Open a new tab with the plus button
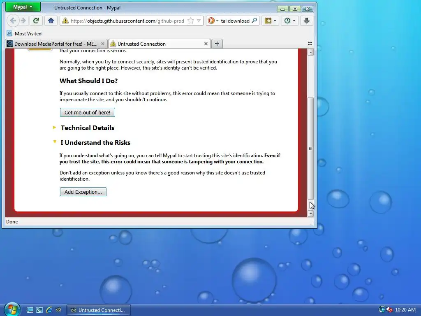 (217, 44)
